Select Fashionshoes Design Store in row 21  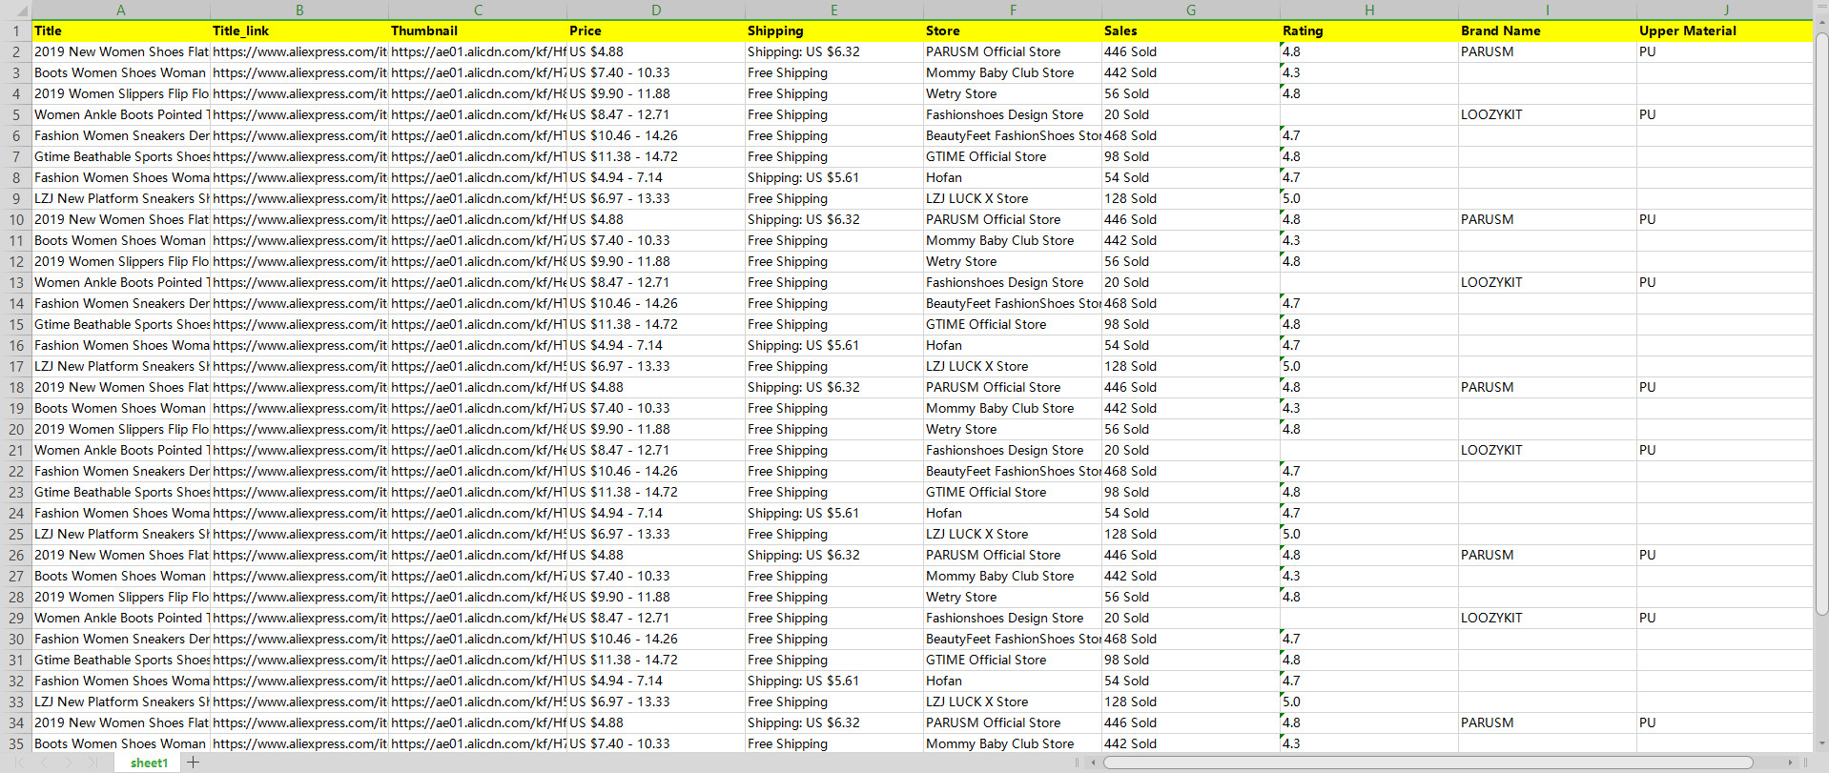click(x=1013, y=450)
